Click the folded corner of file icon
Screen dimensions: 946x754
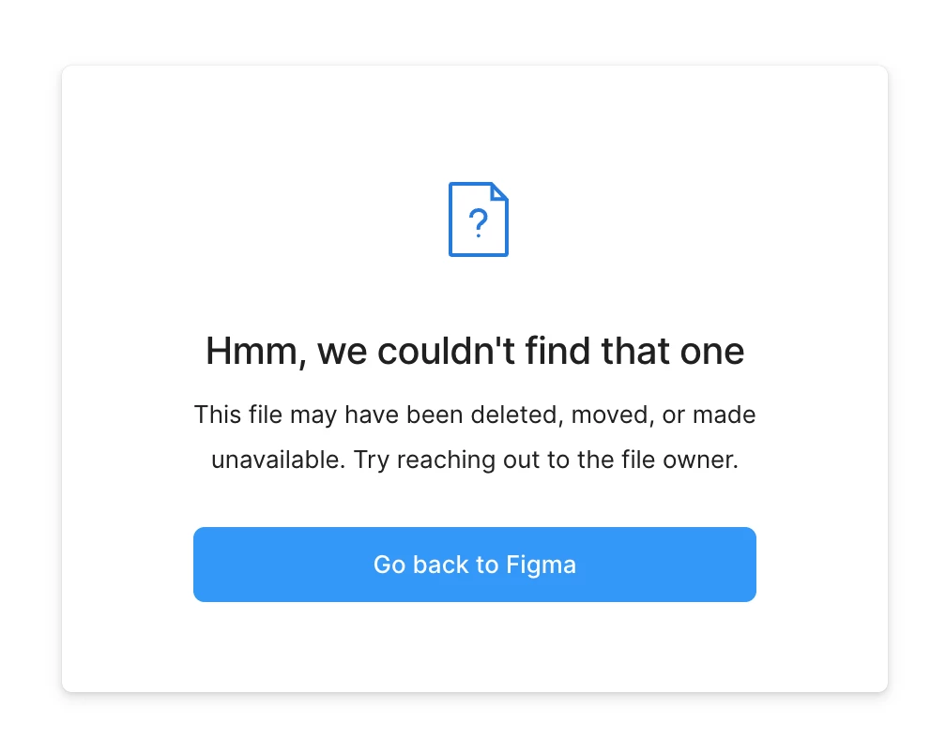coord(499,191)
